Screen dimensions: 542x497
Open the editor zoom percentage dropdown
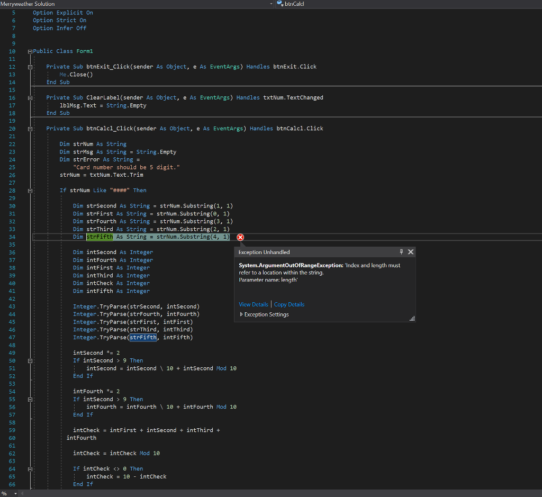(x=14, y=493)
